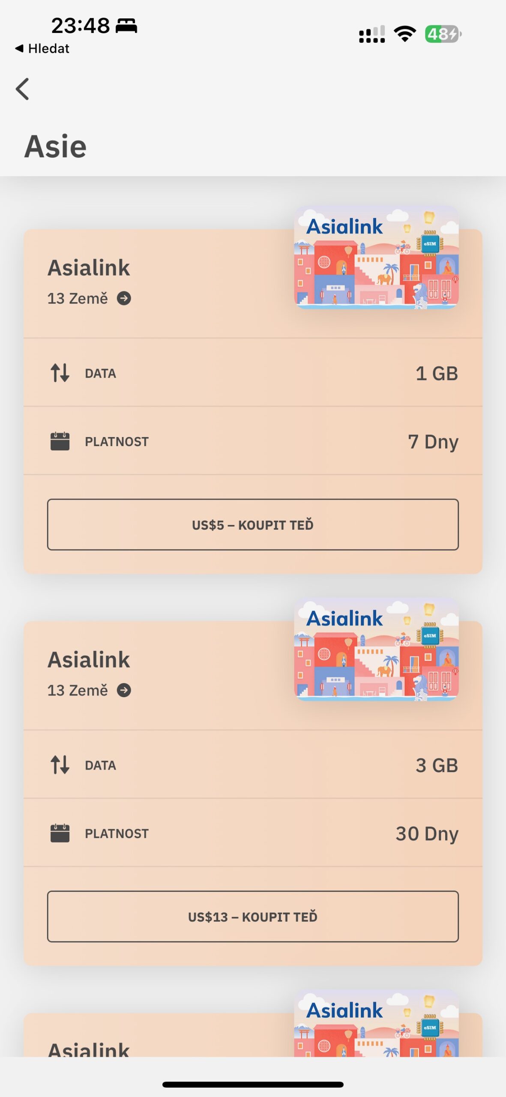Tap data arrows icon in 3 GB plan
Screen dimensions: 506x1097
tap(60, 765)
